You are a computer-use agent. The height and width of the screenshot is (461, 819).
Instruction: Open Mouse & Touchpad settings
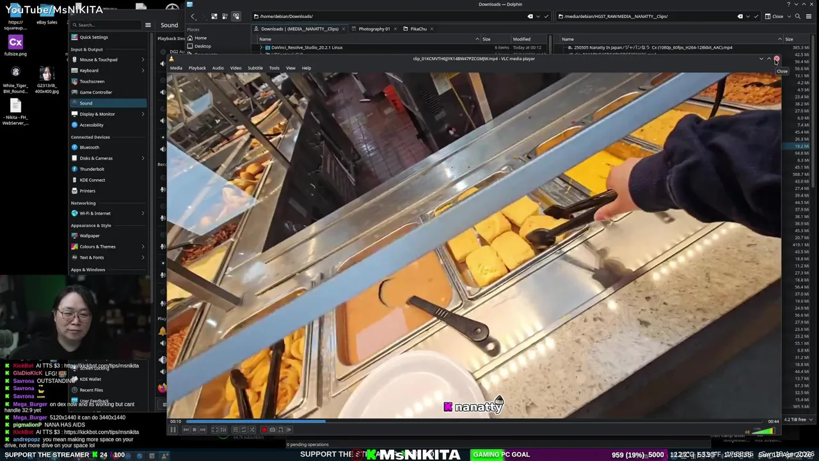coord(107,60)
